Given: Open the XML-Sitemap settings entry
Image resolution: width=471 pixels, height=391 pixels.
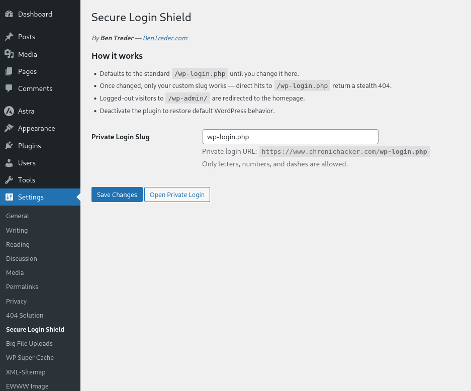Looking at the screenshot, I should click(25, 372).
